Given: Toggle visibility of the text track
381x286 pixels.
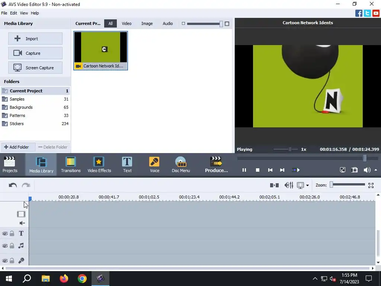Looking at the screenshot, I should 4,234.
